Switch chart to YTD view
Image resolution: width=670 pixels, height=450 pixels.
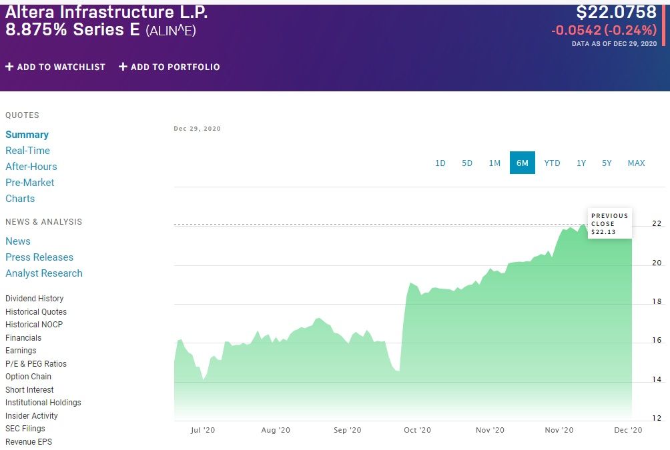tap(552, 163)
